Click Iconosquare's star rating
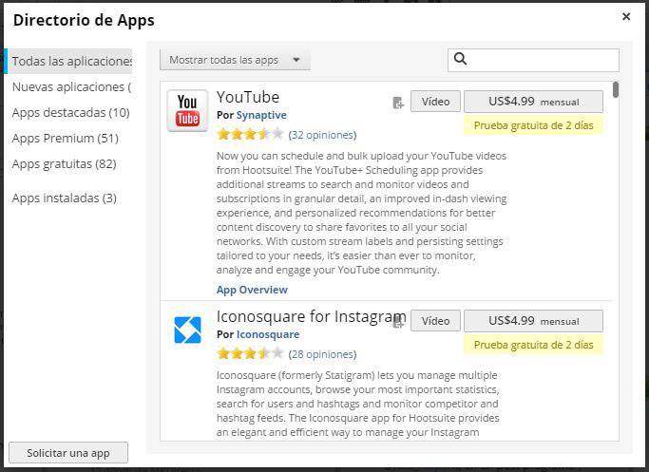This screenshot has width=649, height=472. pyautogui.click(x=250, y=353)
